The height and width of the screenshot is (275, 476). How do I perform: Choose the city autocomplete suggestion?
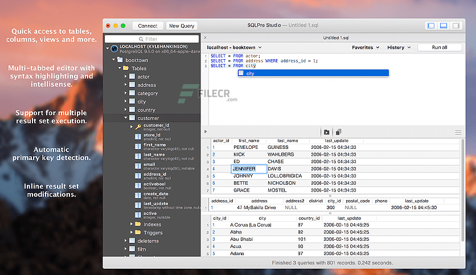[313, 73]
